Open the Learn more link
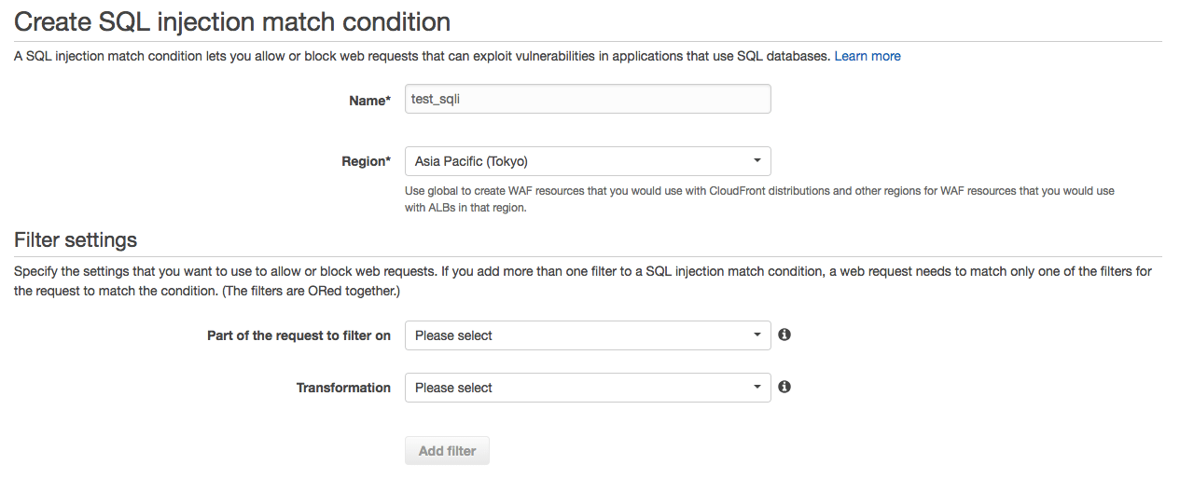 point(867,56)
